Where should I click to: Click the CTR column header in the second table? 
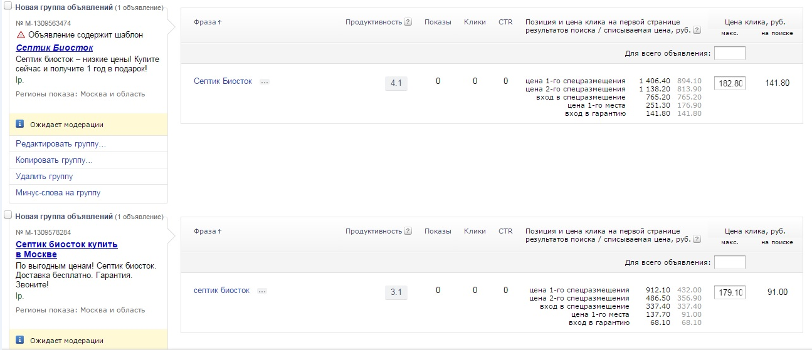[505, 231]
